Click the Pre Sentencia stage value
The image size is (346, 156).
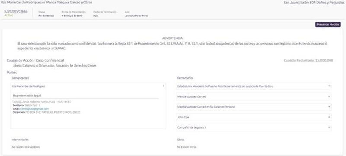[x=46, y=16]
